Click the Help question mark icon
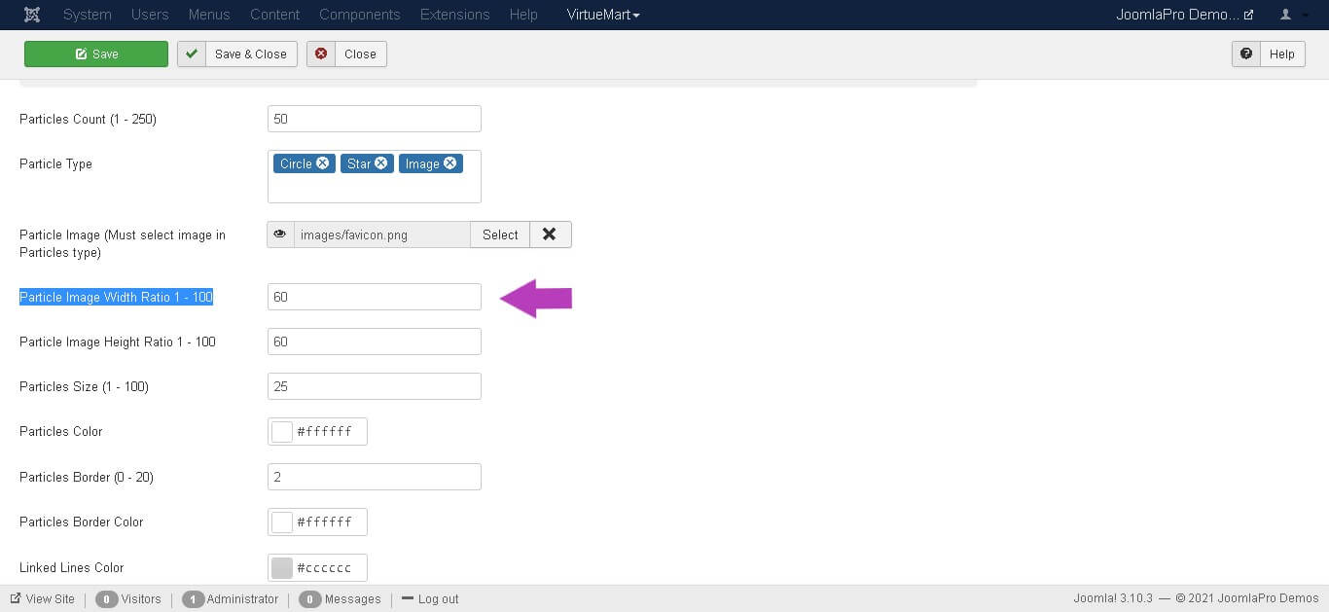1329x612 pixels. click(x=1245, y=54)
